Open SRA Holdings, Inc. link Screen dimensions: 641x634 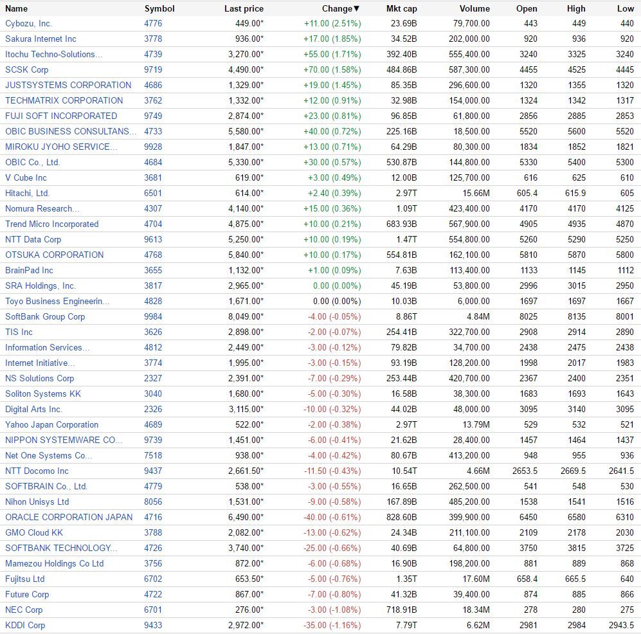41,285
